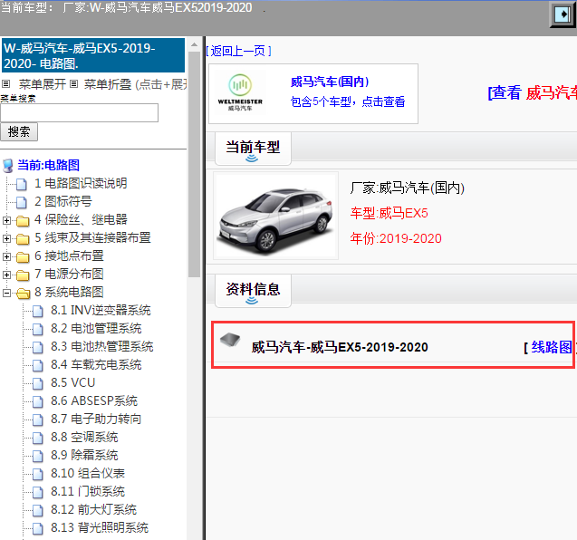Click the 当前:电路图 root computer icon

tap(8, 166)
